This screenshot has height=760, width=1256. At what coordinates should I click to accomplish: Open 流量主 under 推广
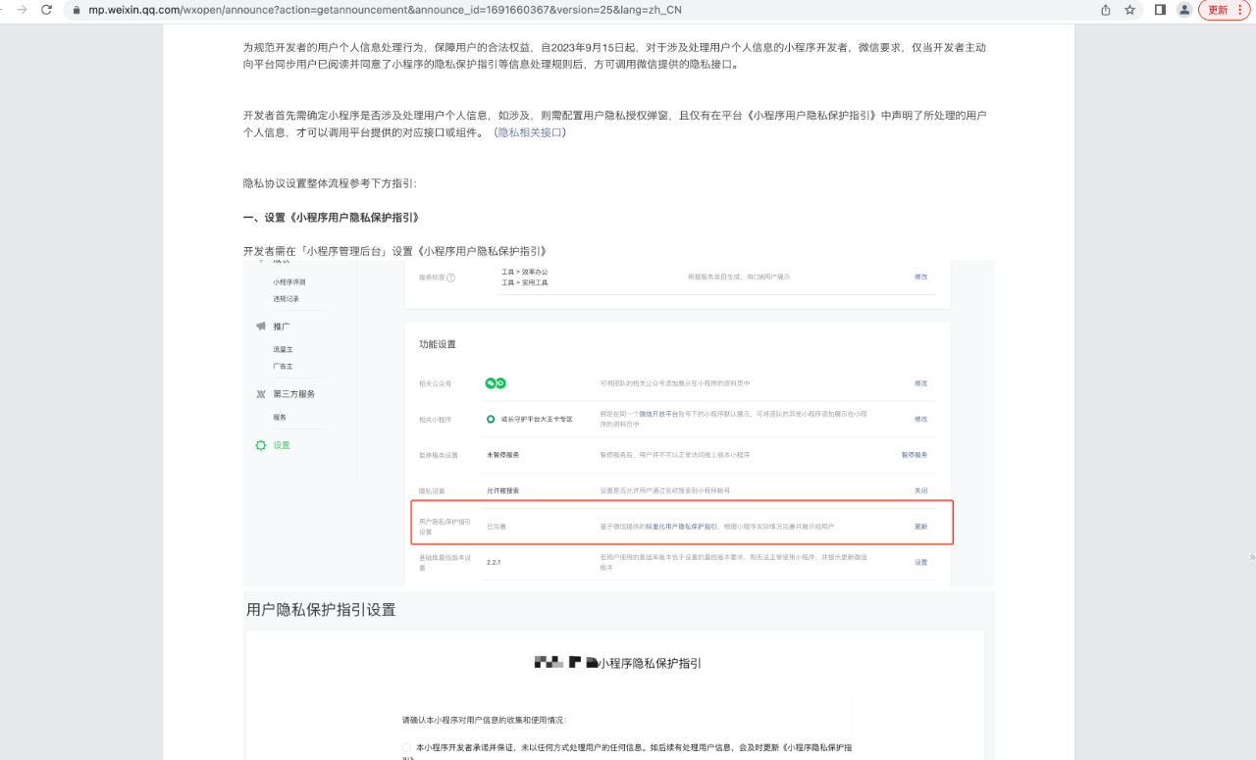click(283, 349)
